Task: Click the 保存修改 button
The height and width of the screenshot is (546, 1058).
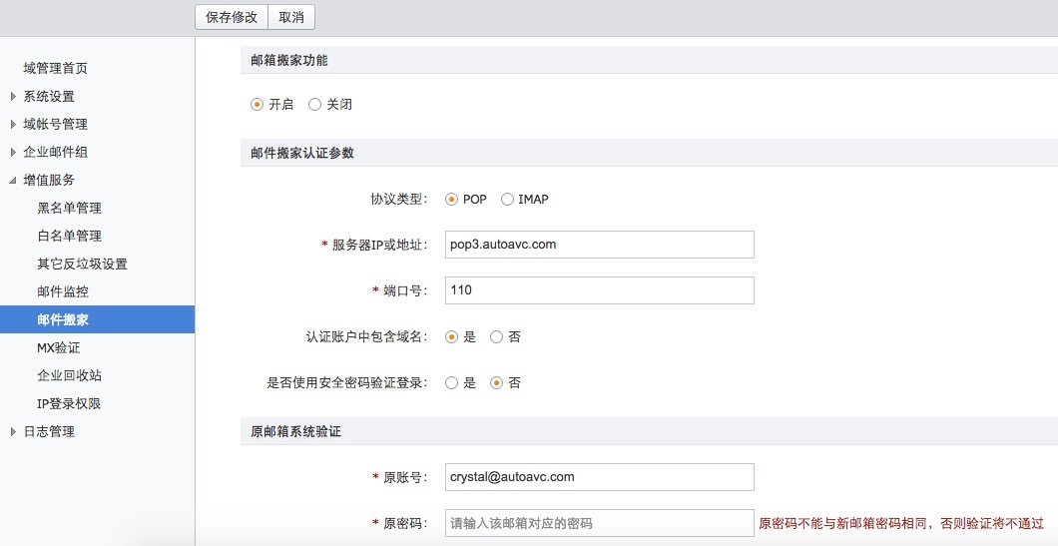Action: pos(232,17)
